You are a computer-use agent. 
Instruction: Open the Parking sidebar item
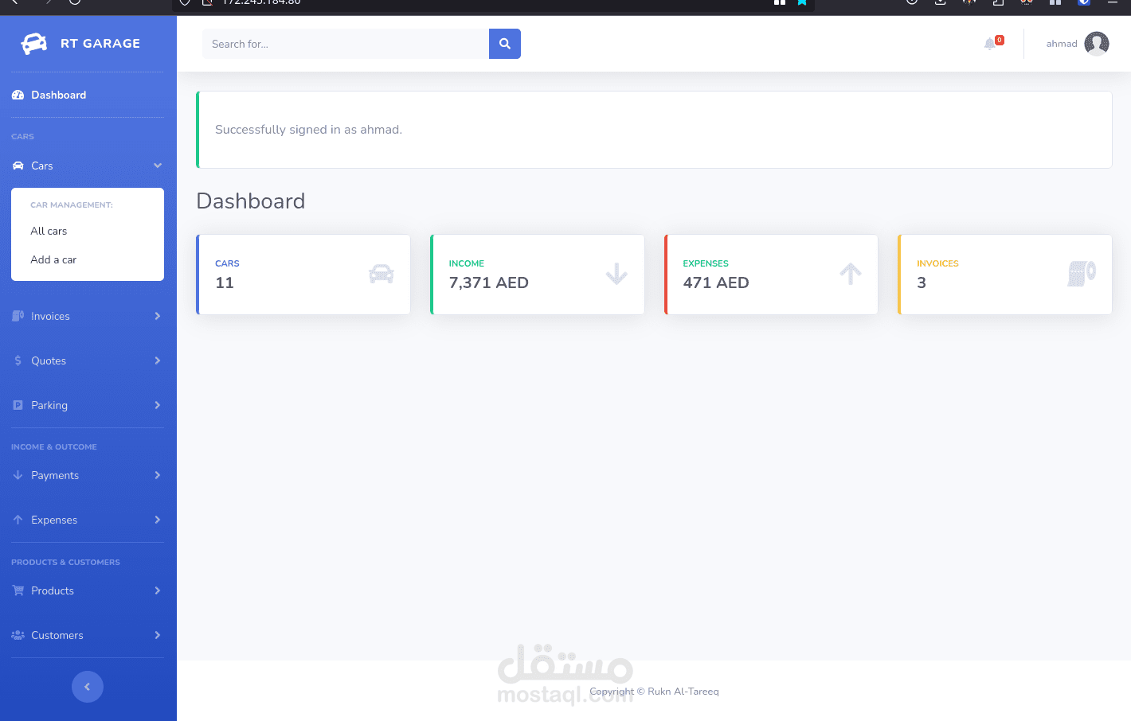(x=88, y=405)
